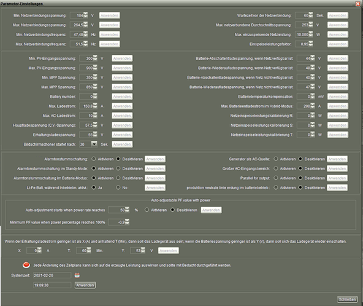Click the X current value field

(32, 250)
